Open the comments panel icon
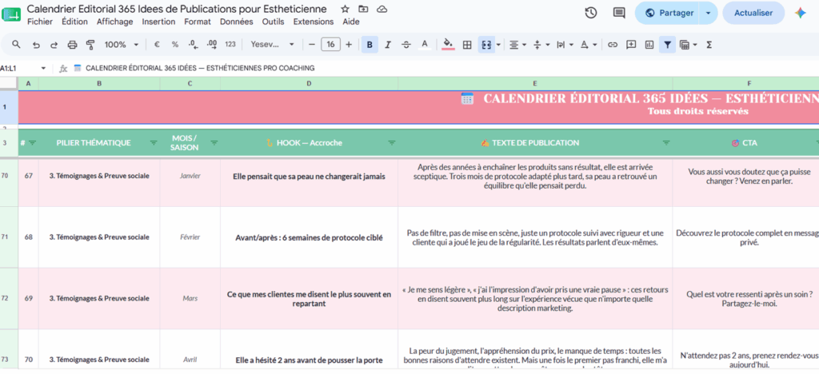Screen dimensions: 819x374 pyautogui.click(x=619, y=13)
